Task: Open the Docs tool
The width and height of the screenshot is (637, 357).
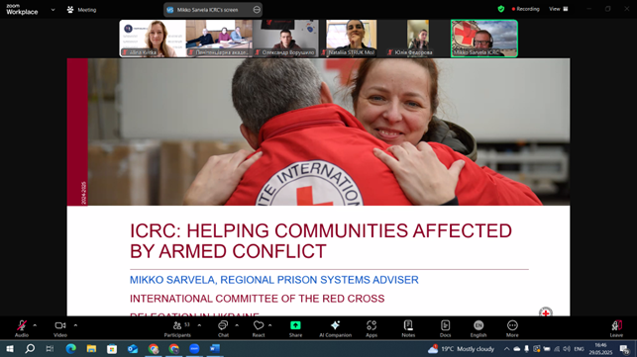Action: click(445, 328)
